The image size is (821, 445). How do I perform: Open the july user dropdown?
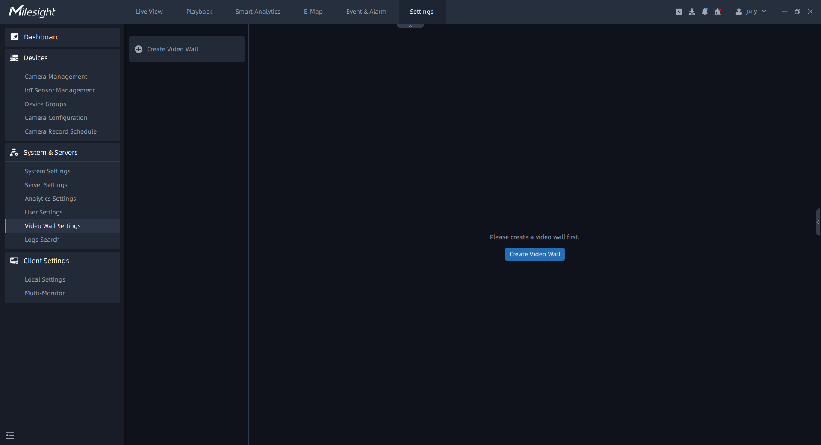pyautogui.click(x=764, y=12)
